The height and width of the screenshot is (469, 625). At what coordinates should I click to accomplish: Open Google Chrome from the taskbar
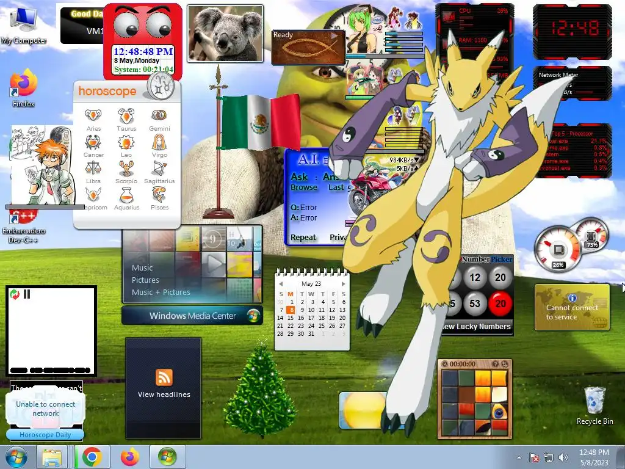point(92,457)
